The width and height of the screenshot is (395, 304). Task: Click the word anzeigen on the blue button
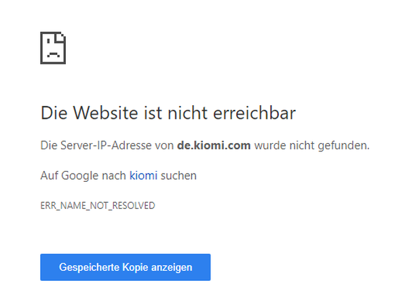pos(172,268)
